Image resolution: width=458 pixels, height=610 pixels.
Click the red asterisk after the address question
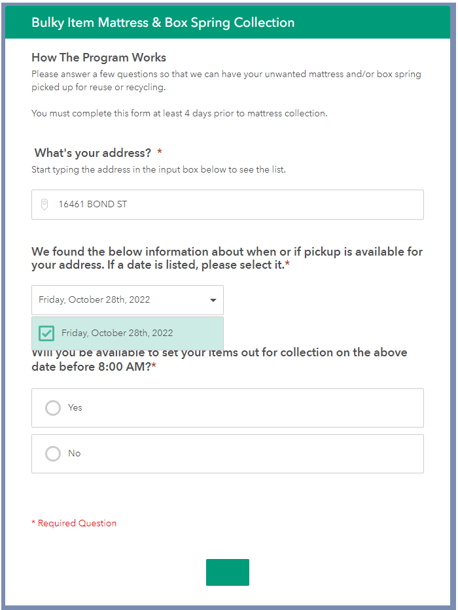click(160, 153)
